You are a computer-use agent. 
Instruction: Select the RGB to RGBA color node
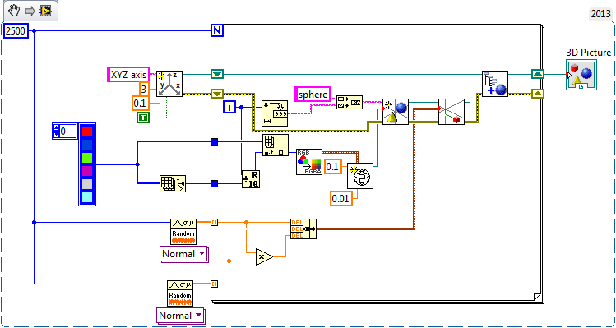click(x=309, y=162)
